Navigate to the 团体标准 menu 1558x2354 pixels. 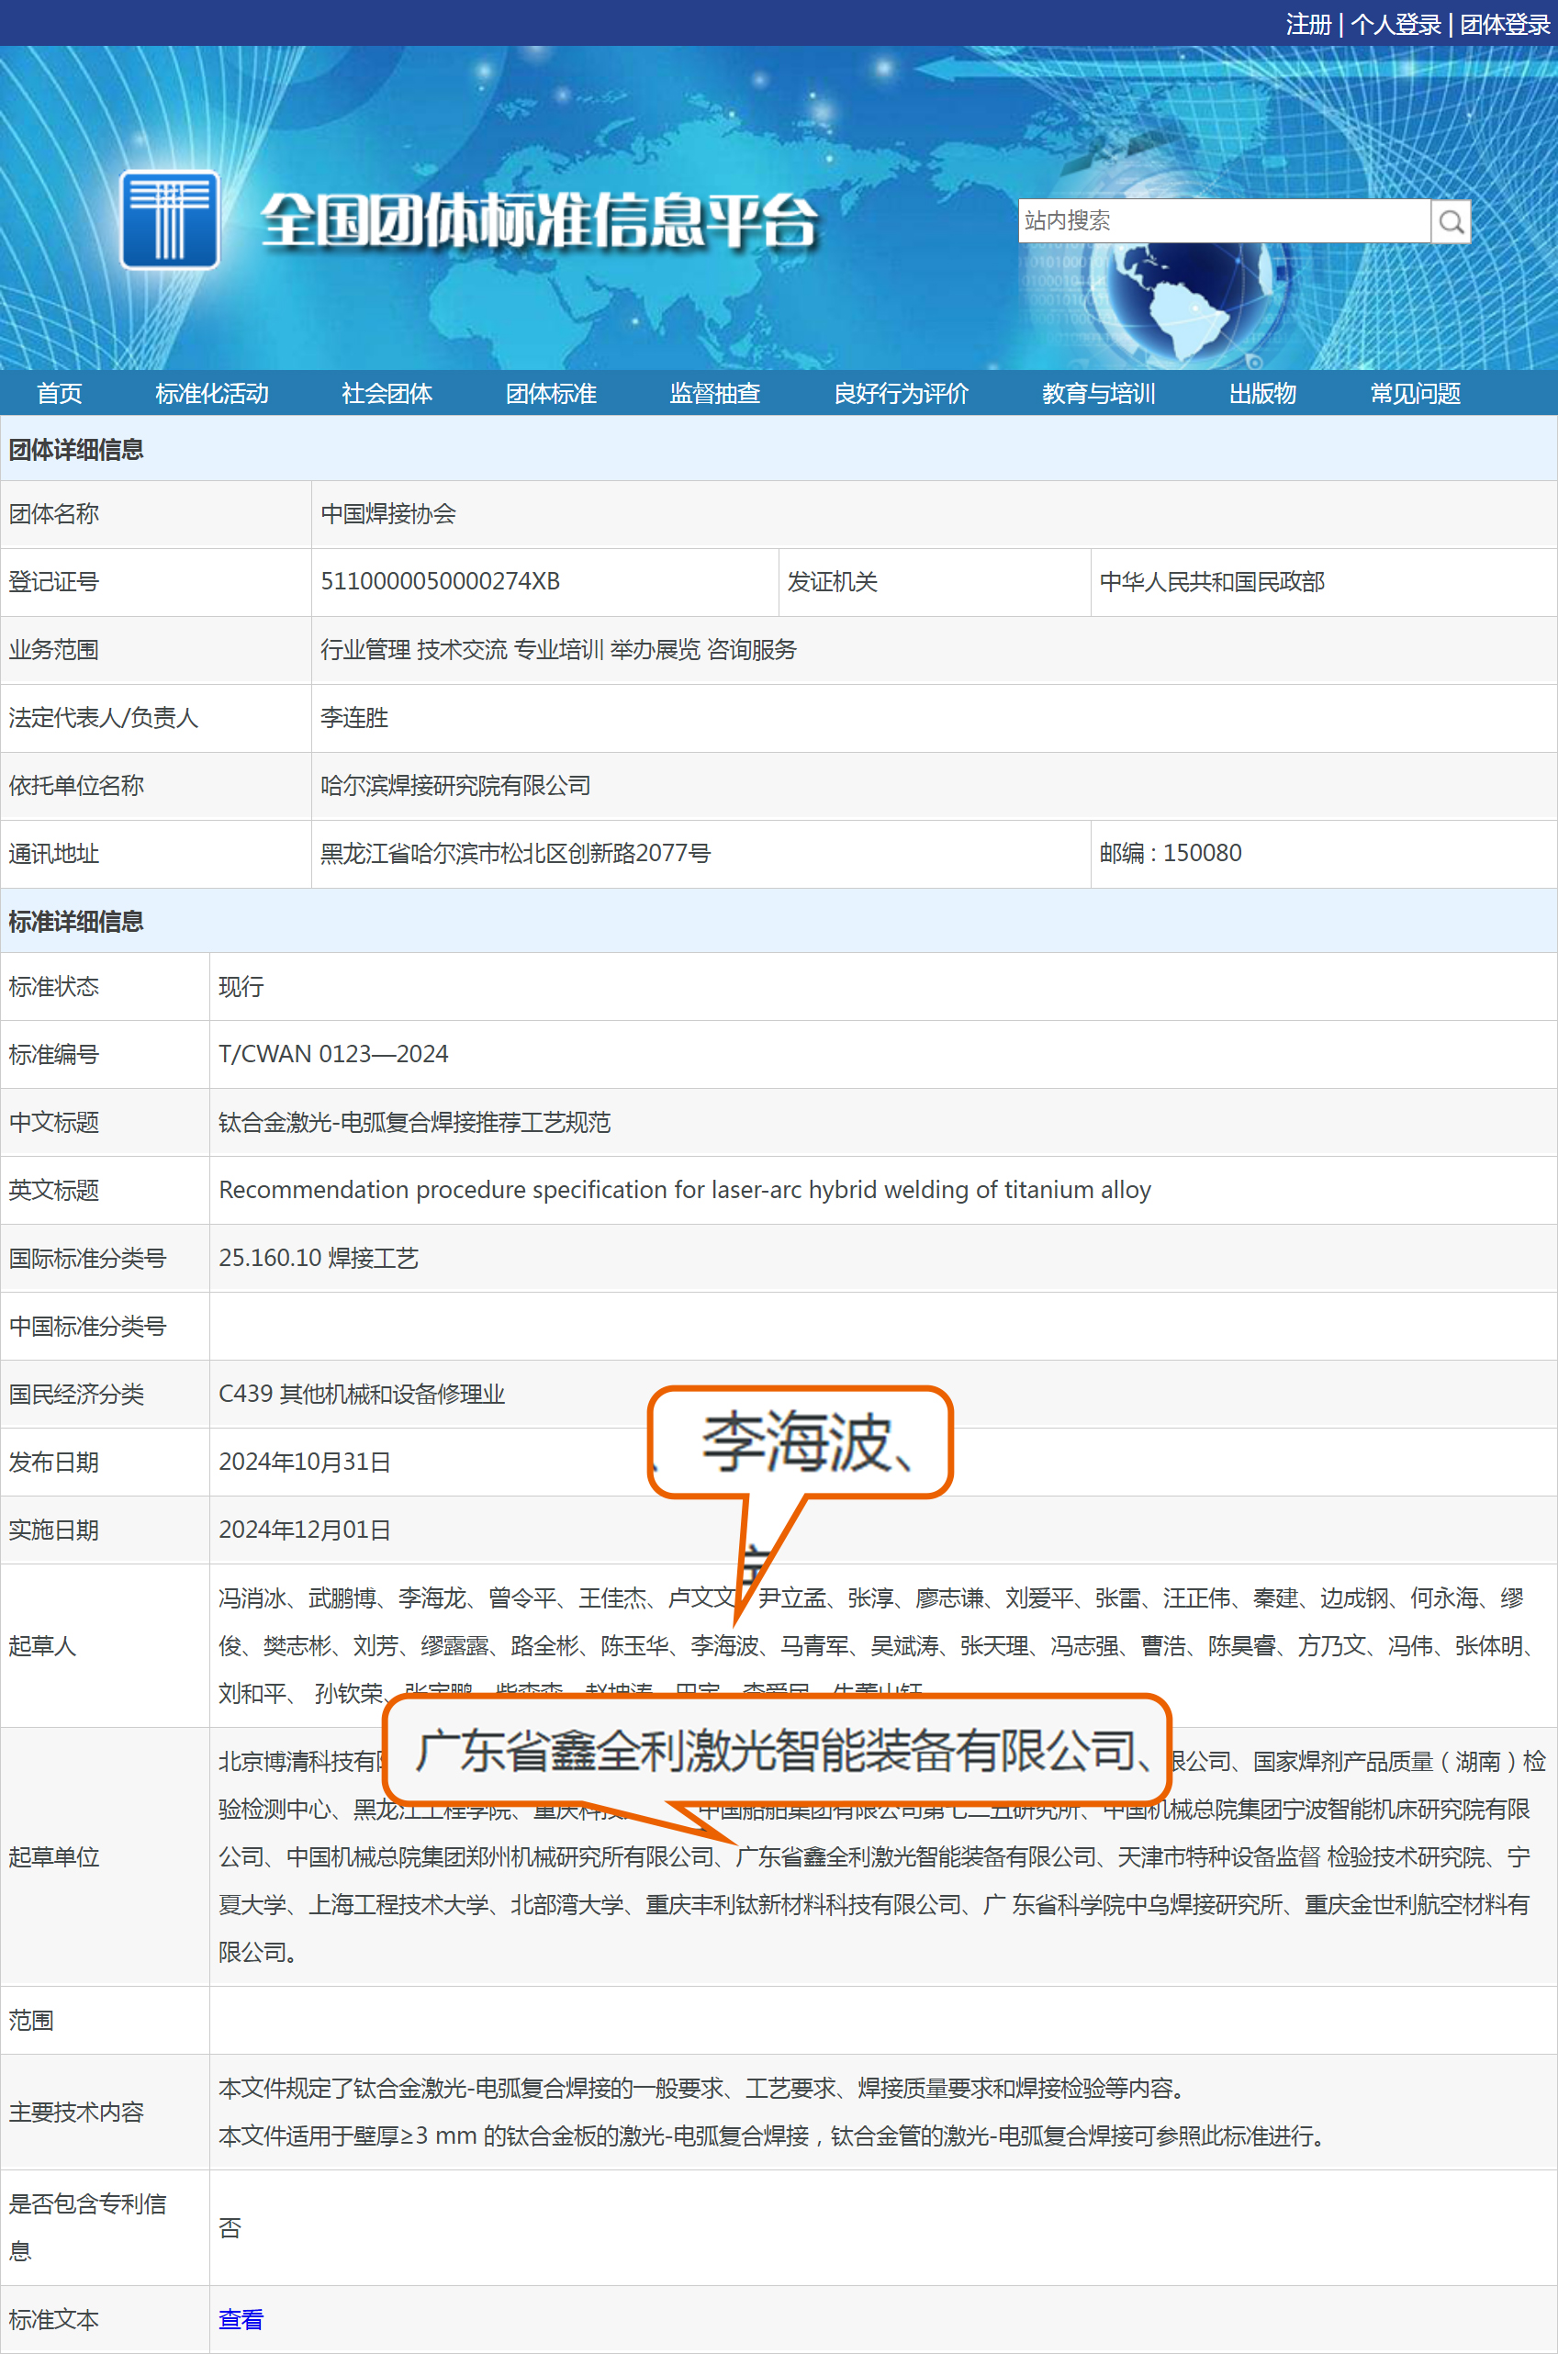[x=551, y=394]
